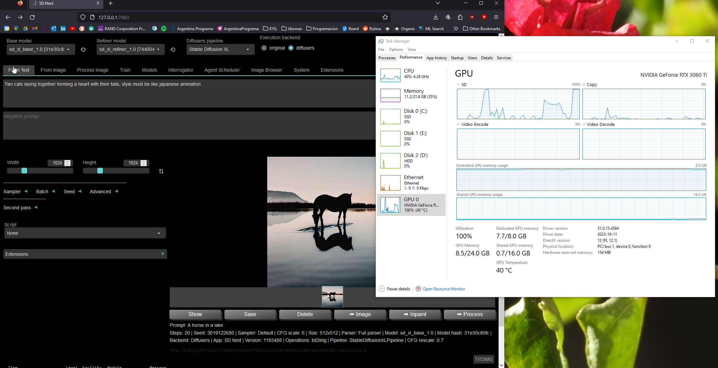Image resolution: width=718 pixels, height=368 pixels.
Task: Select the diffusers execution backend
Action: [291, 48]
